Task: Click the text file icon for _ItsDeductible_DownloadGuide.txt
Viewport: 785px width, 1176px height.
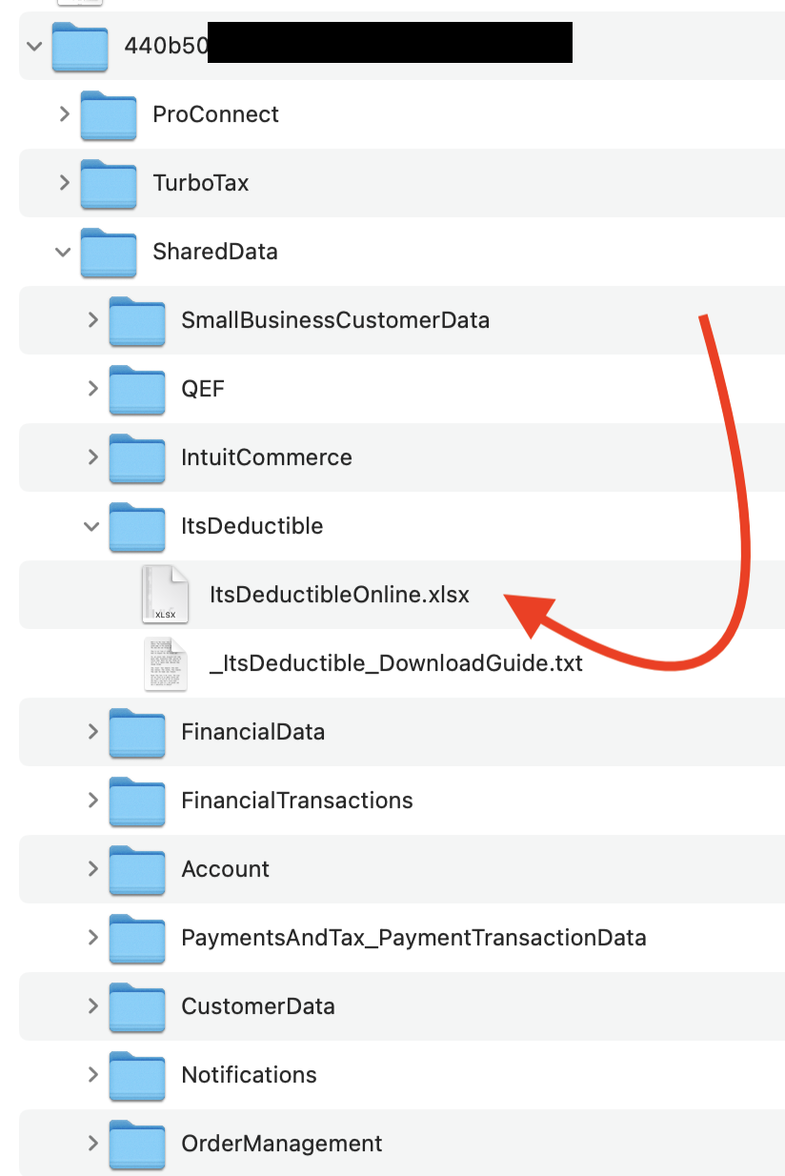Action: click(x=165, y=662)
